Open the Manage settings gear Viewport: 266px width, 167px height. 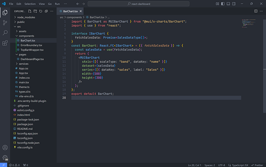coord(5,158)
